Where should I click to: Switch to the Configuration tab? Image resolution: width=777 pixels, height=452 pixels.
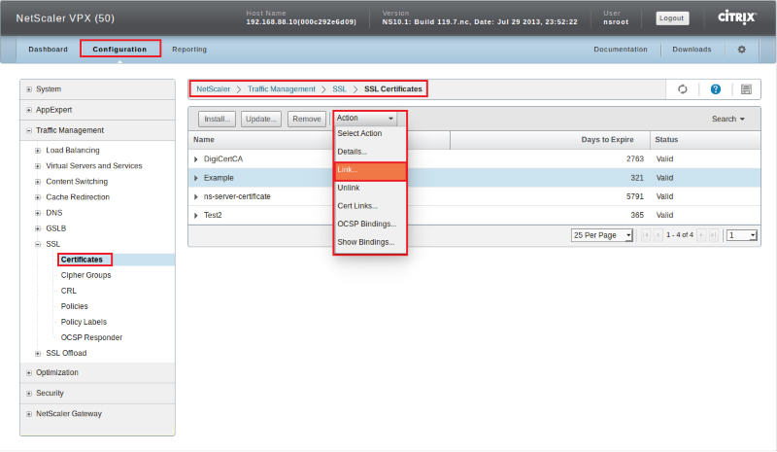coord(119,50)
